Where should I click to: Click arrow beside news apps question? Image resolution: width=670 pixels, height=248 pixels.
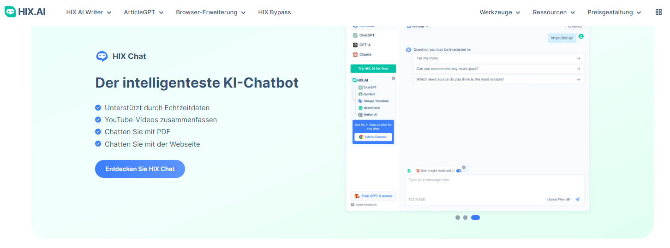coord(578,69)
